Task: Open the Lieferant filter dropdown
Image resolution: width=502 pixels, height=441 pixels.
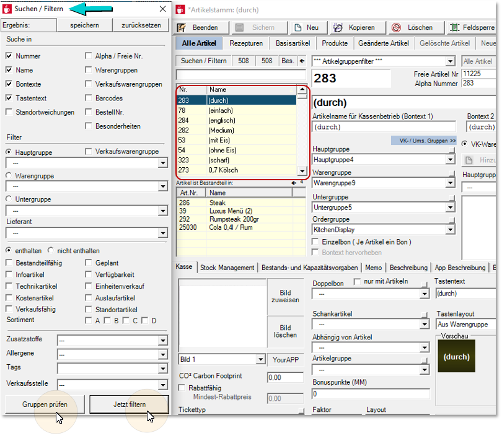Action: click(163, 233)
